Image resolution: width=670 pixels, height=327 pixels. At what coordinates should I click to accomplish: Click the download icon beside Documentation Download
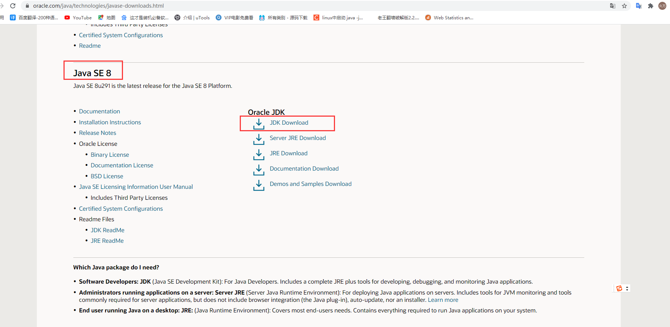tap(259, 170)
